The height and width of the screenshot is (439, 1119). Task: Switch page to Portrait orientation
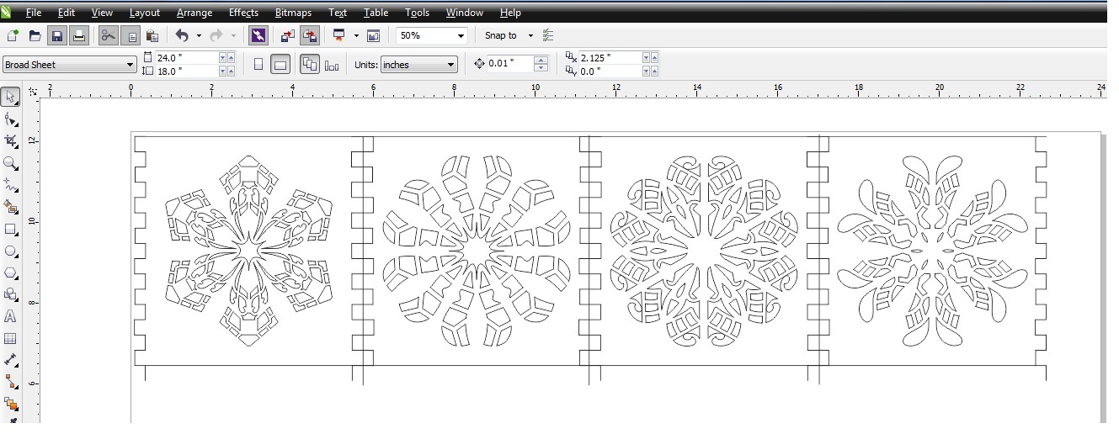pyautogui.click(x=258, y=64)
